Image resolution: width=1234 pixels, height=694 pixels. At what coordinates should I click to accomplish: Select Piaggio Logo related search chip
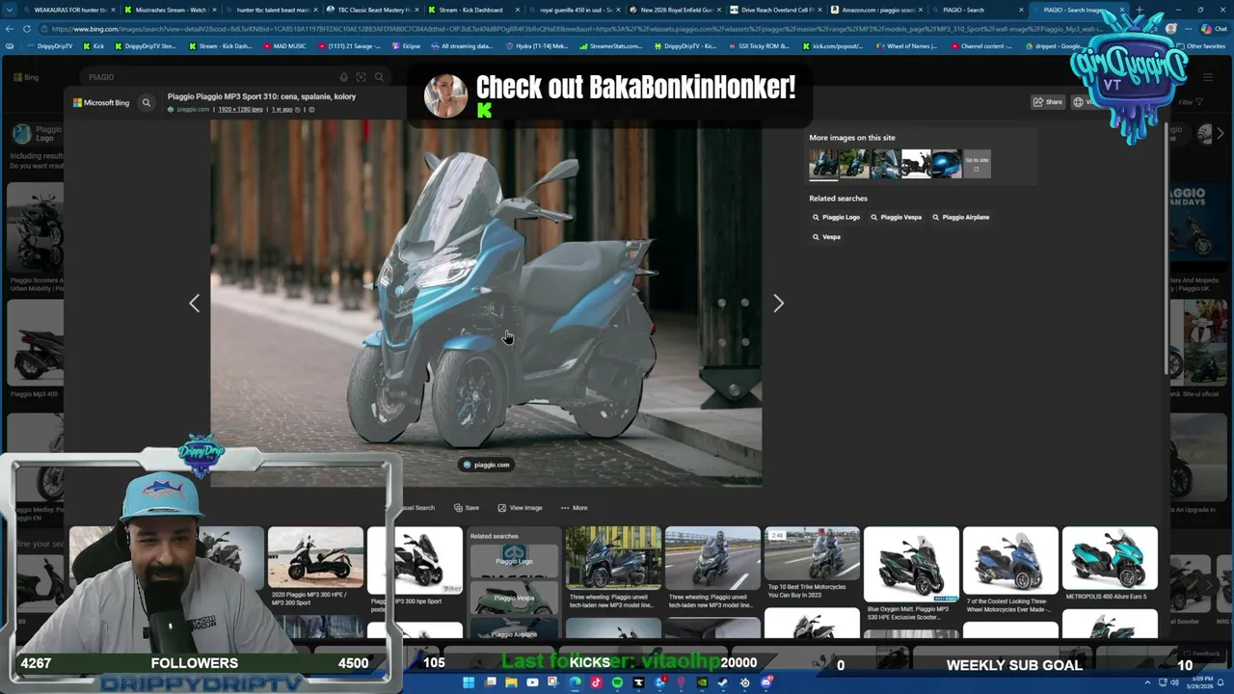pyautogui.click(x=836, y=218)
